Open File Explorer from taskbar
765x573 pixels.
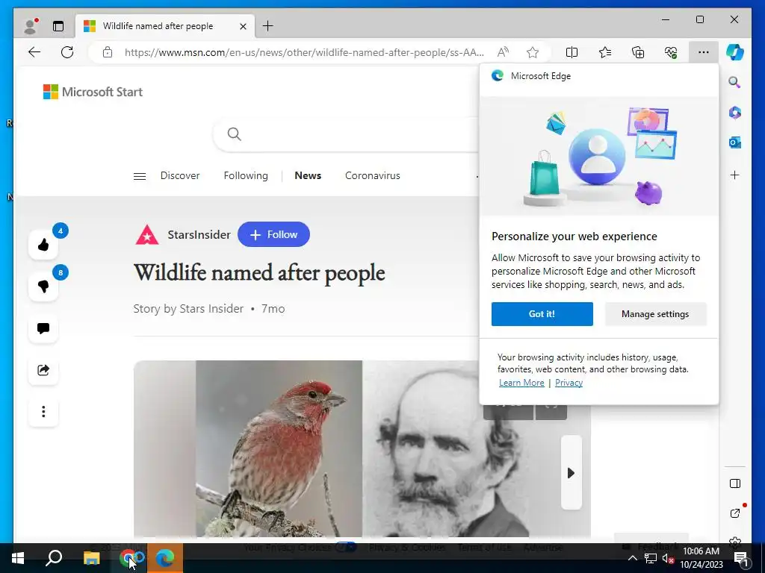pos(91,558)
